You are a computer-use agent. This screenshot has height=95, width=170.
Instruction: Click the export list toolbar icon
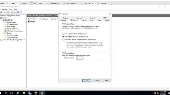[x=15, y=12]
